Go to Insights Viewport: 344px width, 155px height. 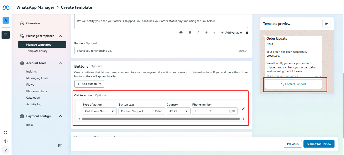[x=32, y=71]
